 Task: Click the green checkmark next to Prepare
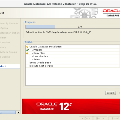click(x=27, y=50)
